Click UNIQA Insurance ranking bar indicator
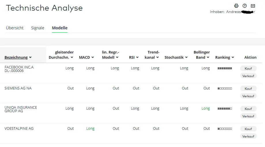This screenshot has height=147, width=265. (x=225, y=108)
